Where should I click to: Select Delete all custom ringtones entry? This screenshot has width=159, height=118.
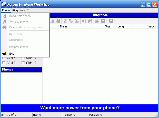(25, 27)
